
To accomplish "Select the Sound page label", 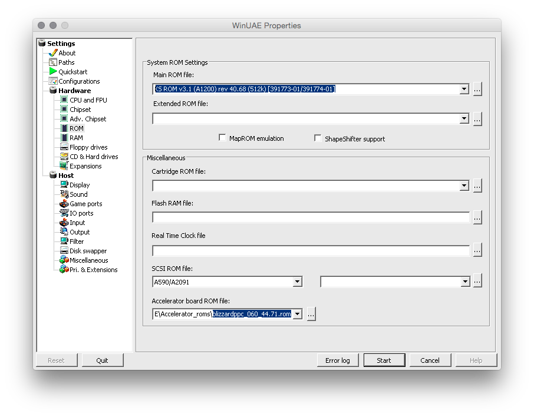I will coord(78,194).
